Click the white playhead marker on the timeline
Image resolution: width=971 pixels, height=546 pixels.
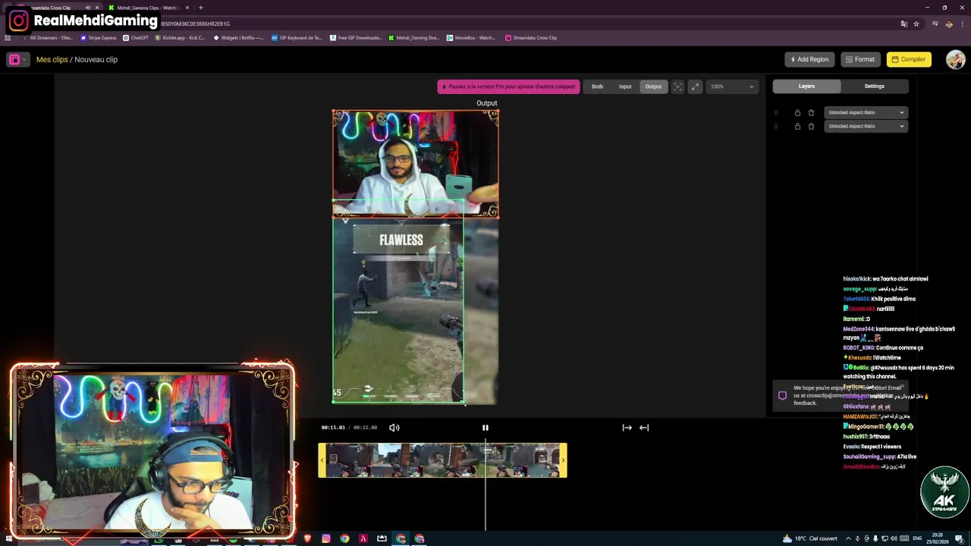tap(485, 485)
